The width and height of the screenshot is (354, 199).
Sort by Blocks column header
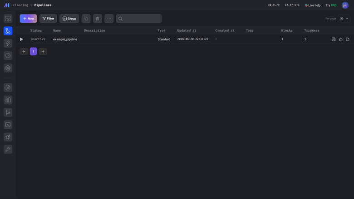click(x=287, y=30)
